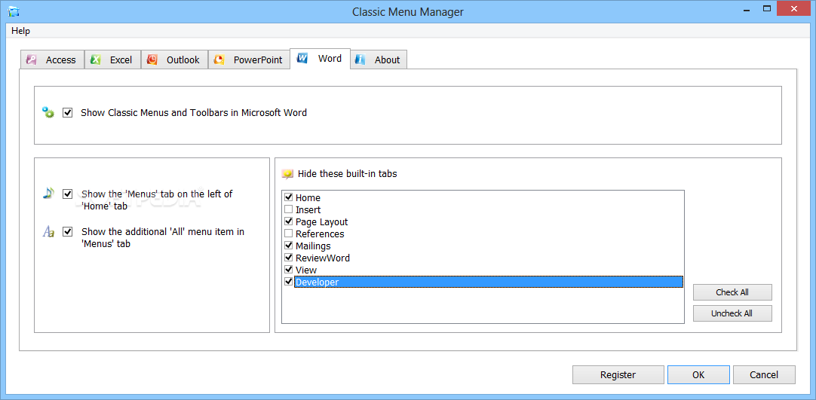Screen dimensions: 816x400
Task: Select the Mailings list item text
Action: 313,246
